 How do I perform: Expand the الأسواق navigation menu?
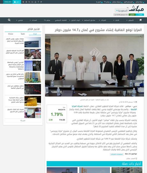130,20
